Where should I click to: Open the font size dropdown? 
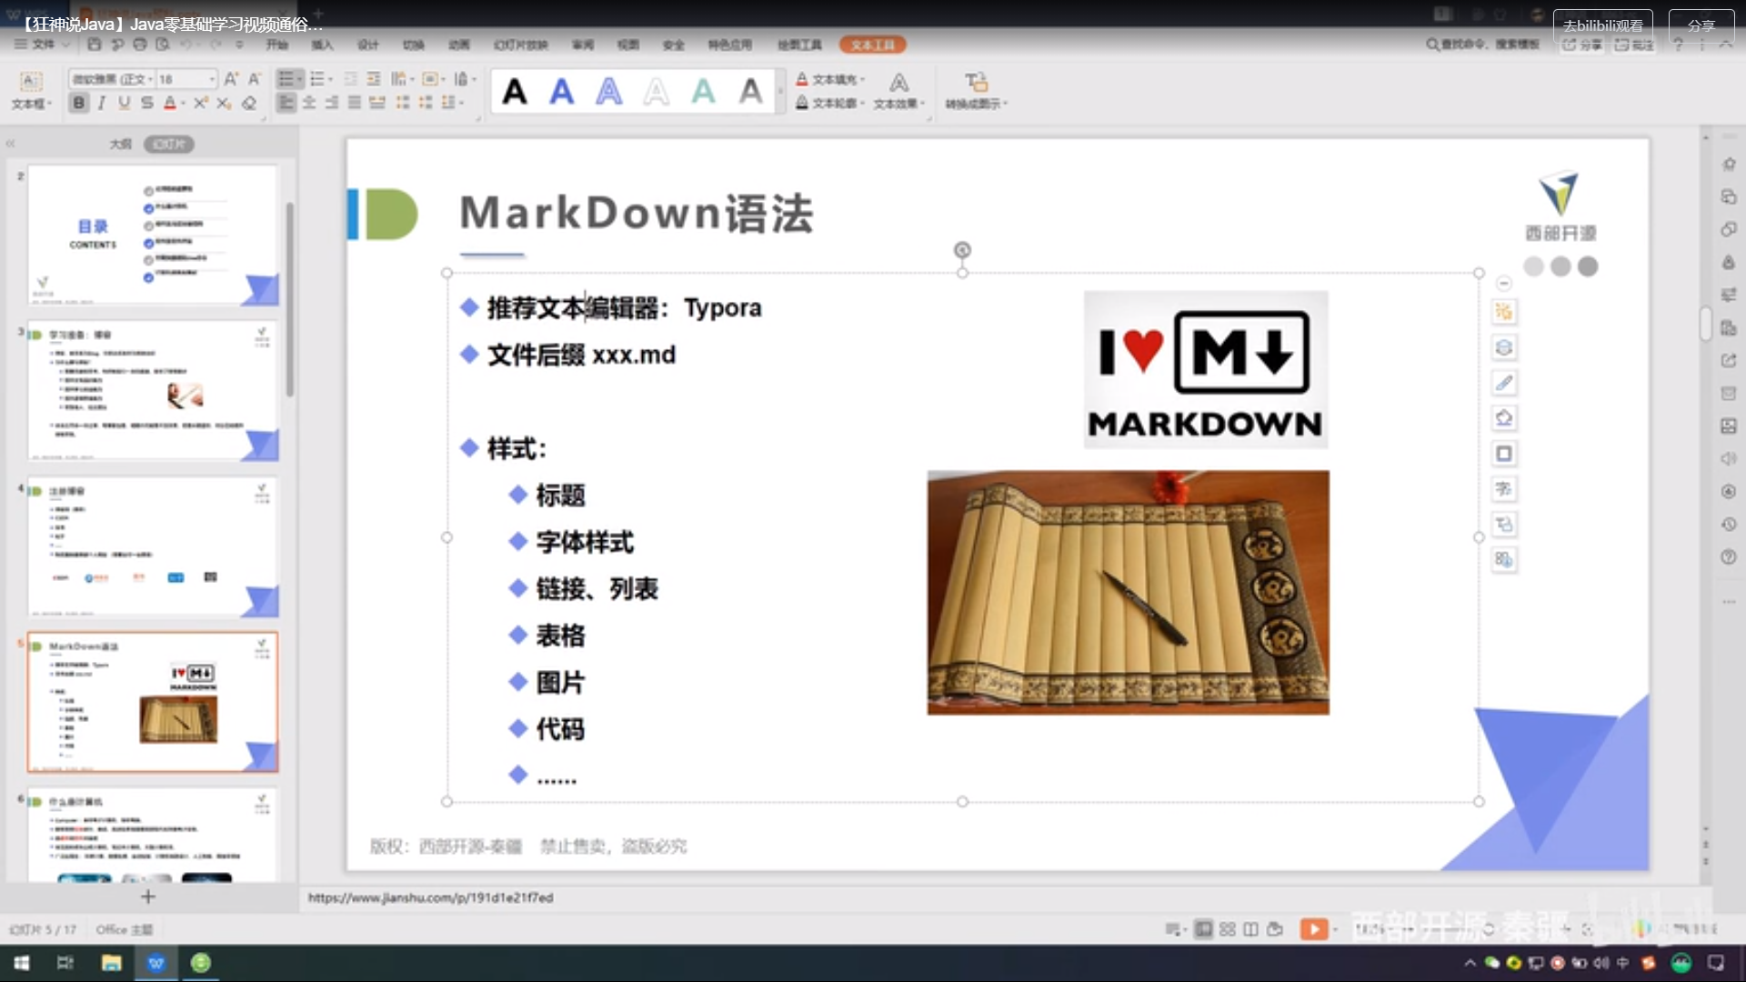pyautogui.click(x=212, y=79)
